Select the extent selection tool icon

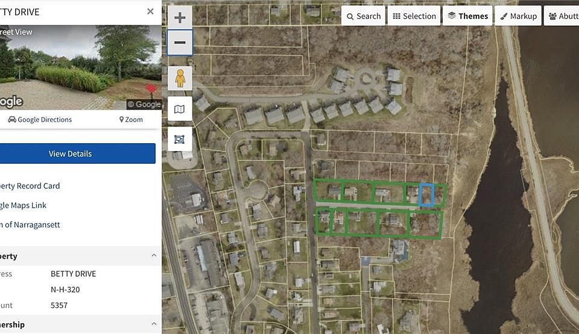coord(180,139)
